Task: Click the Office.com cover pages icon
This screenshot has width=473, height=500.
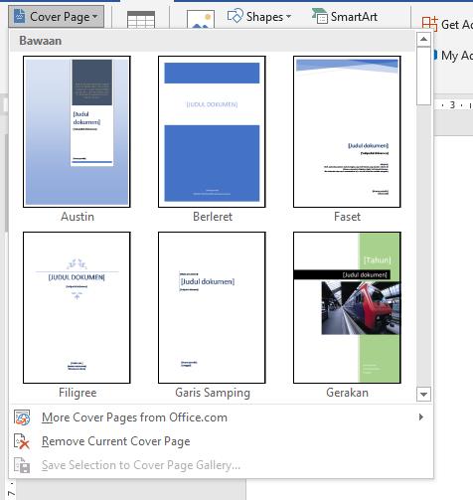Action: pos(22,417)
